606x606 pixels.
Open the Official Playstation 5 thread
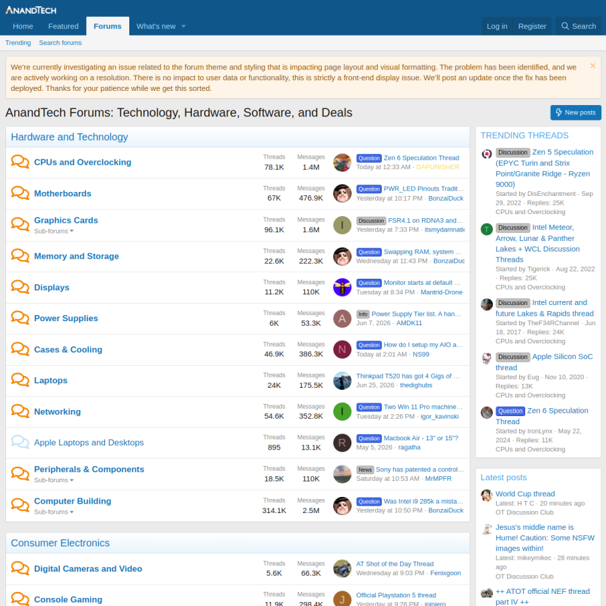pos(396,595)
